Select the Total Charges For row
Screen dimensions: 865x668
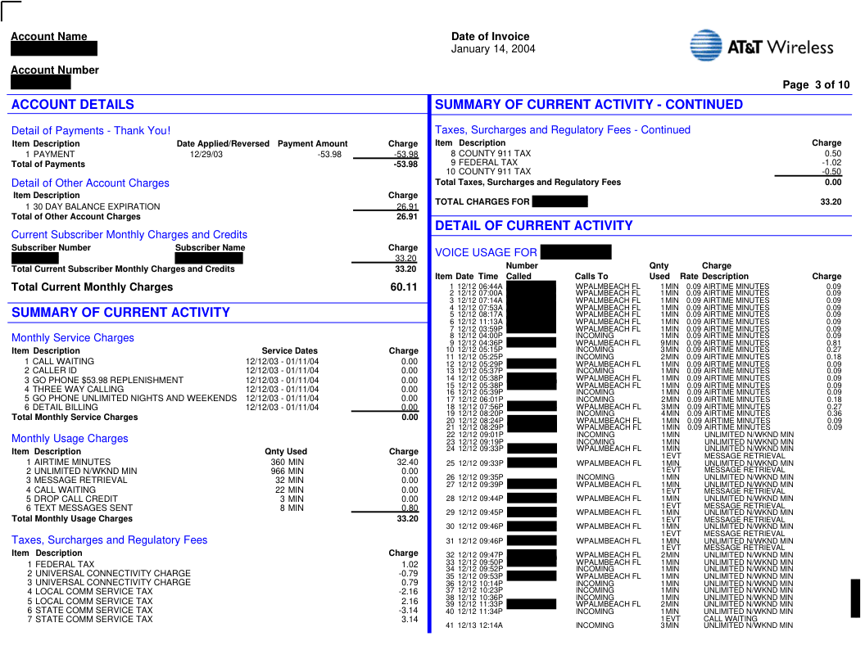pyautogui.click(x=482, y=202)
